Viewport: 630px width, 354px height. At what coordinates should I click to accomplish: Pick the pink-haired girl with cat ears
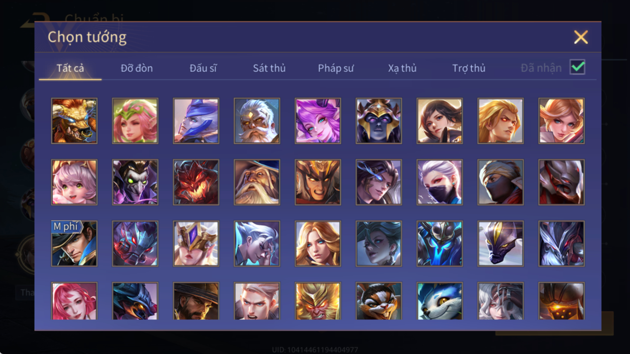point(74,182)
